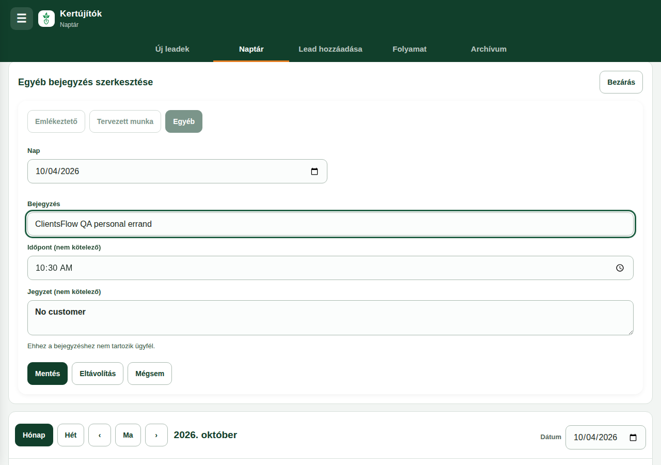Open clock picker icon in Időpont field
The width and height of the screenshot is (661, 465).
(620, 268)
